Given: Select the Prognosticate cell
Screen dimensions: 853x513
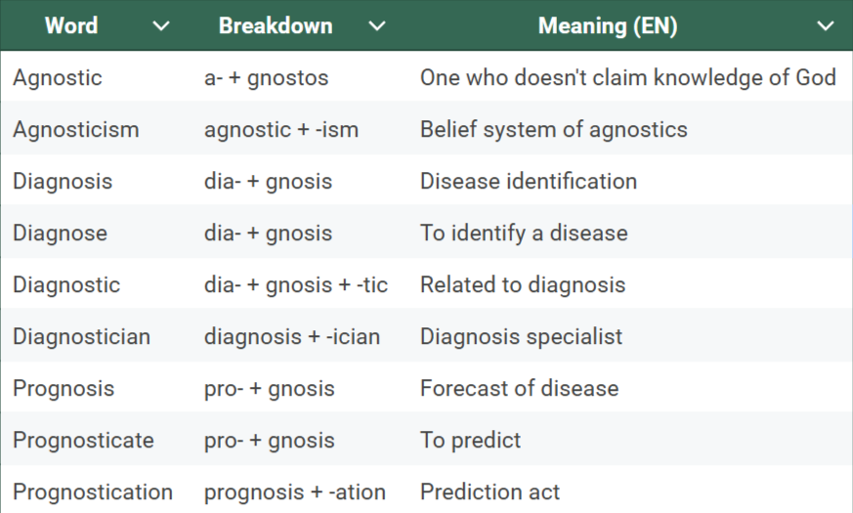Looking at the screenshot, I should coord(83,440).
